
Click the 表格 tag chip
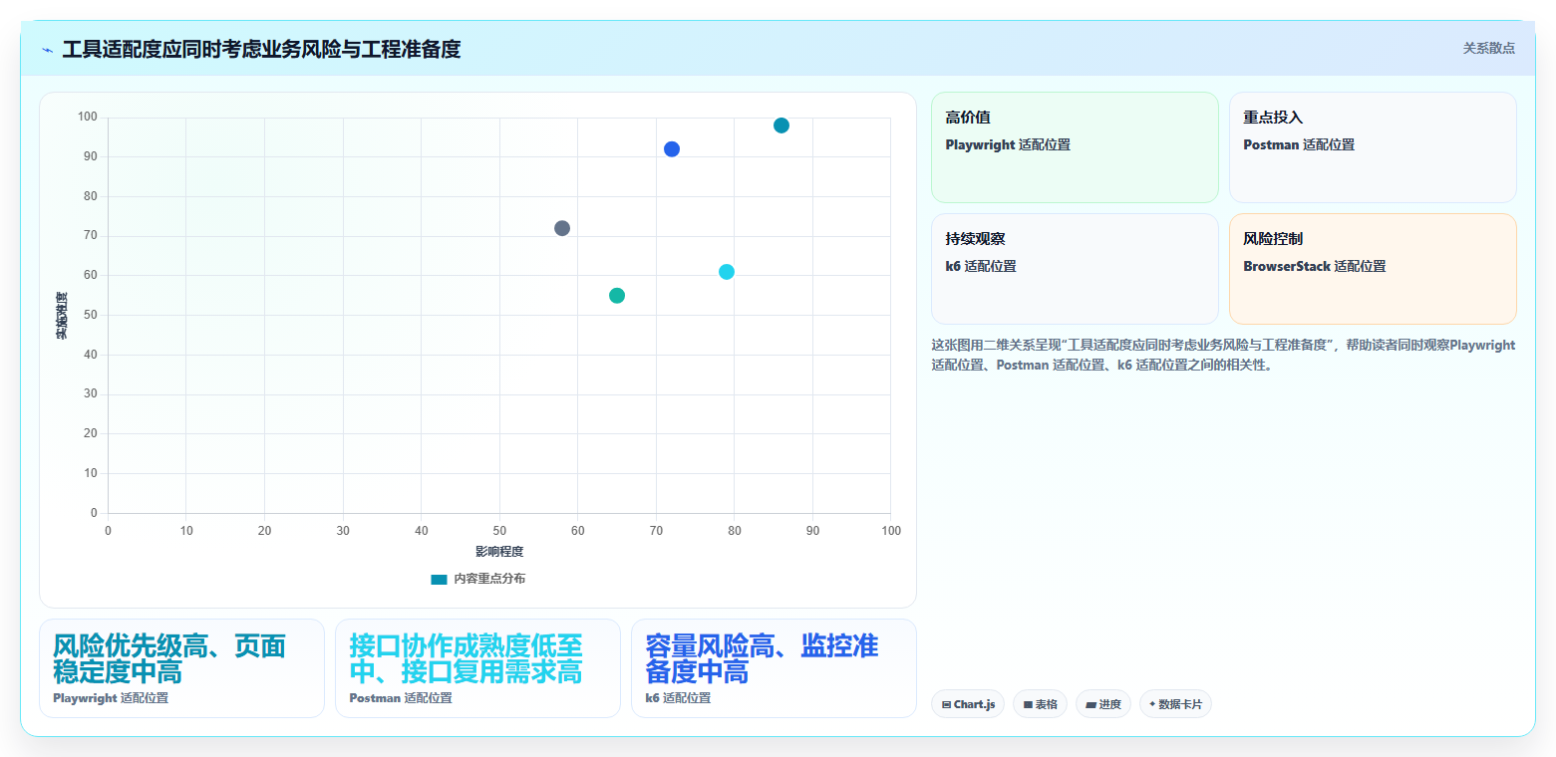point(1040,704)
